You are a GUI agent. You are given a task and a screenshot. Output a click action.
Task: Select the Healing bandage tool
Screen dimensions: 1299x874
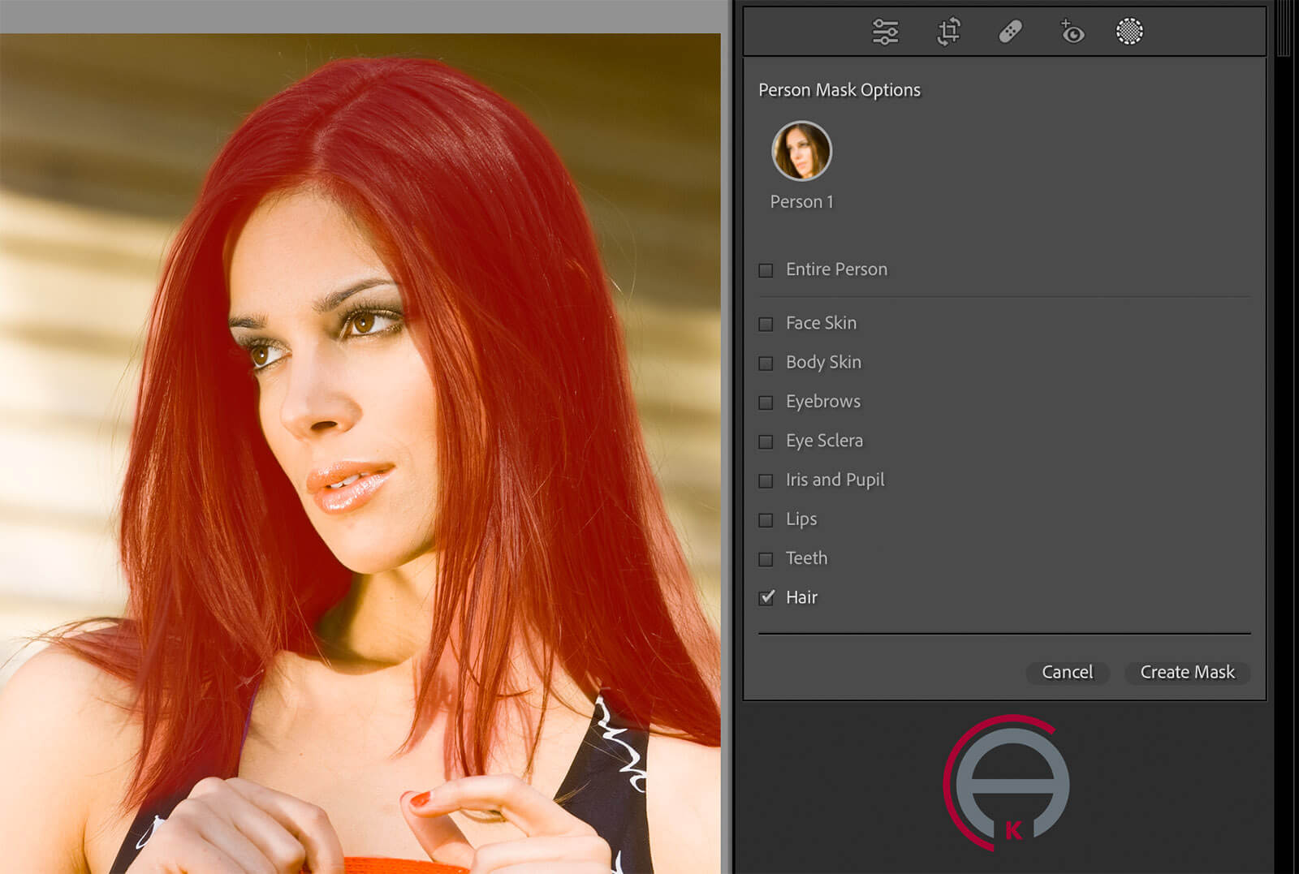tap(1010, 32)
